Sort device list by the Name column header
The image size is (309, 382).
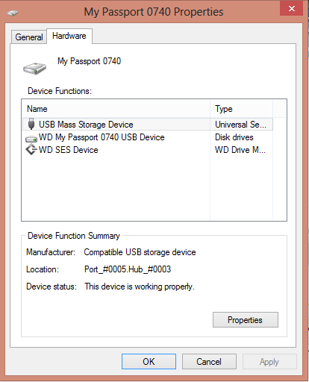click(x=116, y=109)
